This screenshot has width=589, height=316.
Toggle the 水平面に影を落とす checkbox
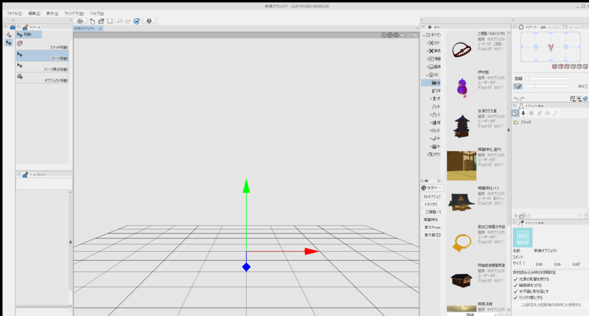(516, 291)
